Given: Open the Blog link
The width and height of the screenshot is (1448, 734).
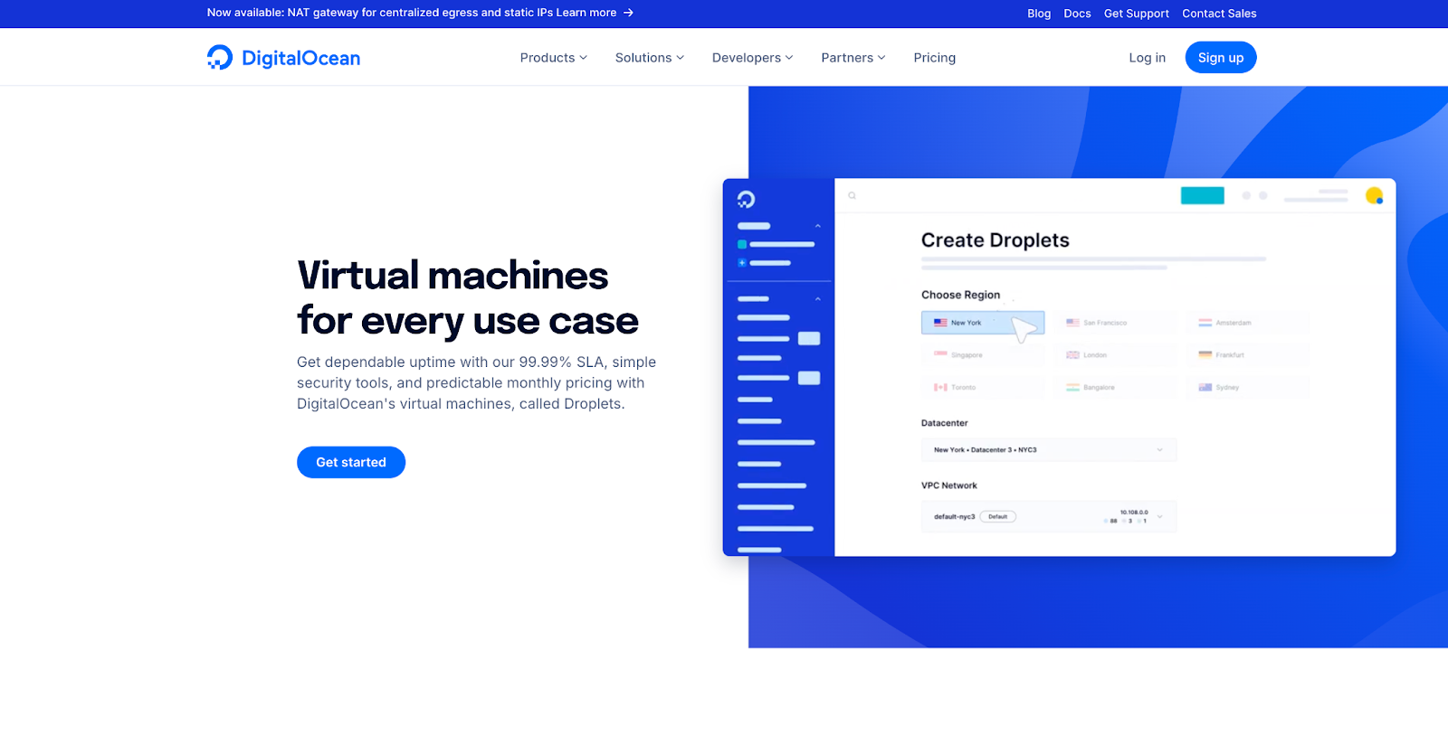Looking at the screenshot, I should (x=1039, y=14).
